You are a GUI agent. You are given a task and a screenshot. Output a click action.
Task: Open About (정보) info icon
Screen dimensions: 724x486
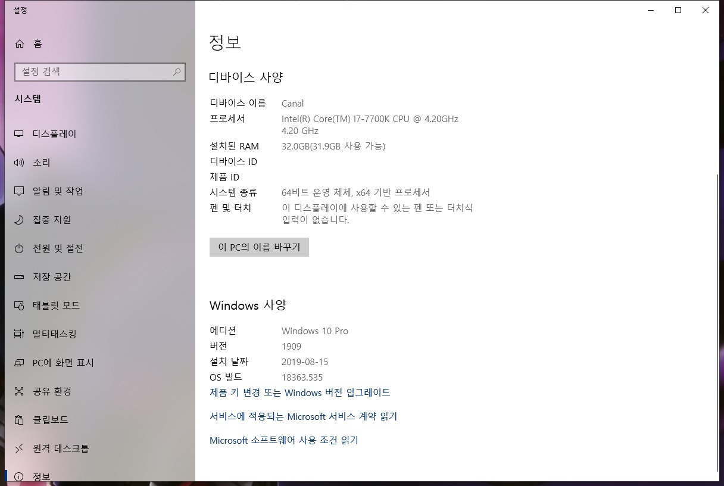(20, 476)
